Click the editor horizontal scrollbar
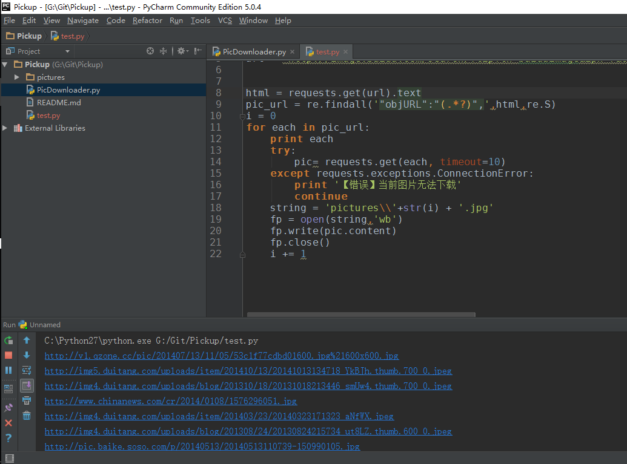Viewport: 627px width, 464px height. 361,315
